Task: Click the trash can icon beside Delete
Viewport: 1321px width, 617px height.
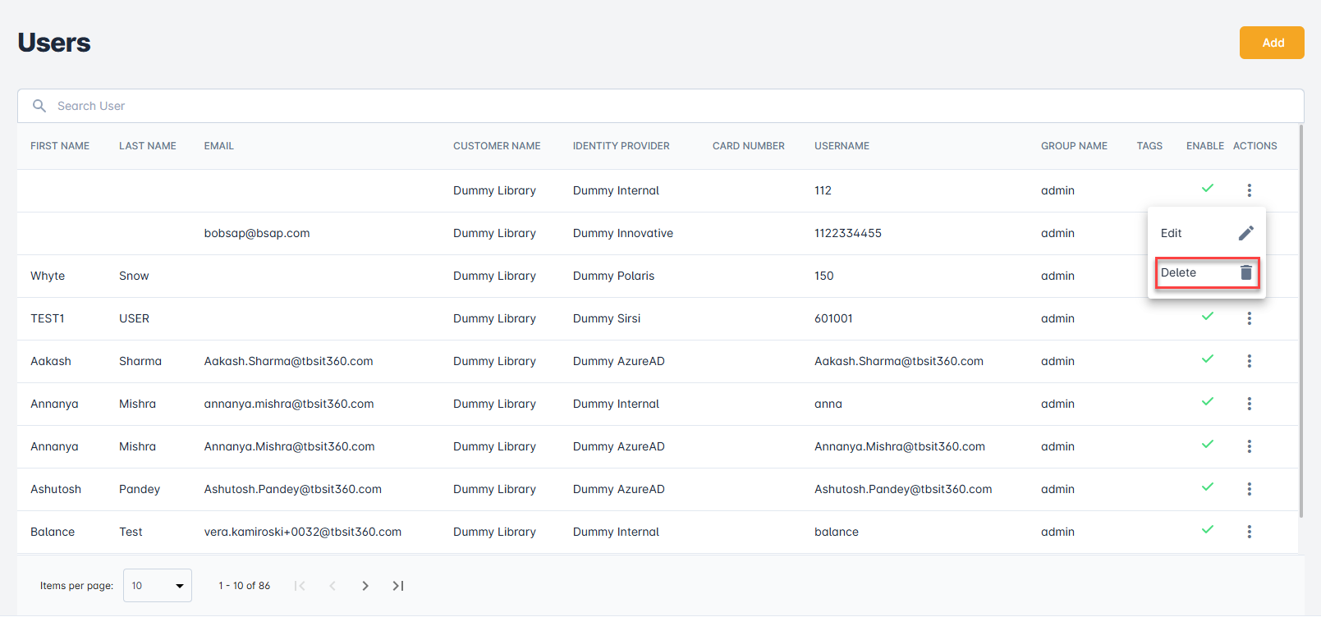Action: pos(1245,272)
